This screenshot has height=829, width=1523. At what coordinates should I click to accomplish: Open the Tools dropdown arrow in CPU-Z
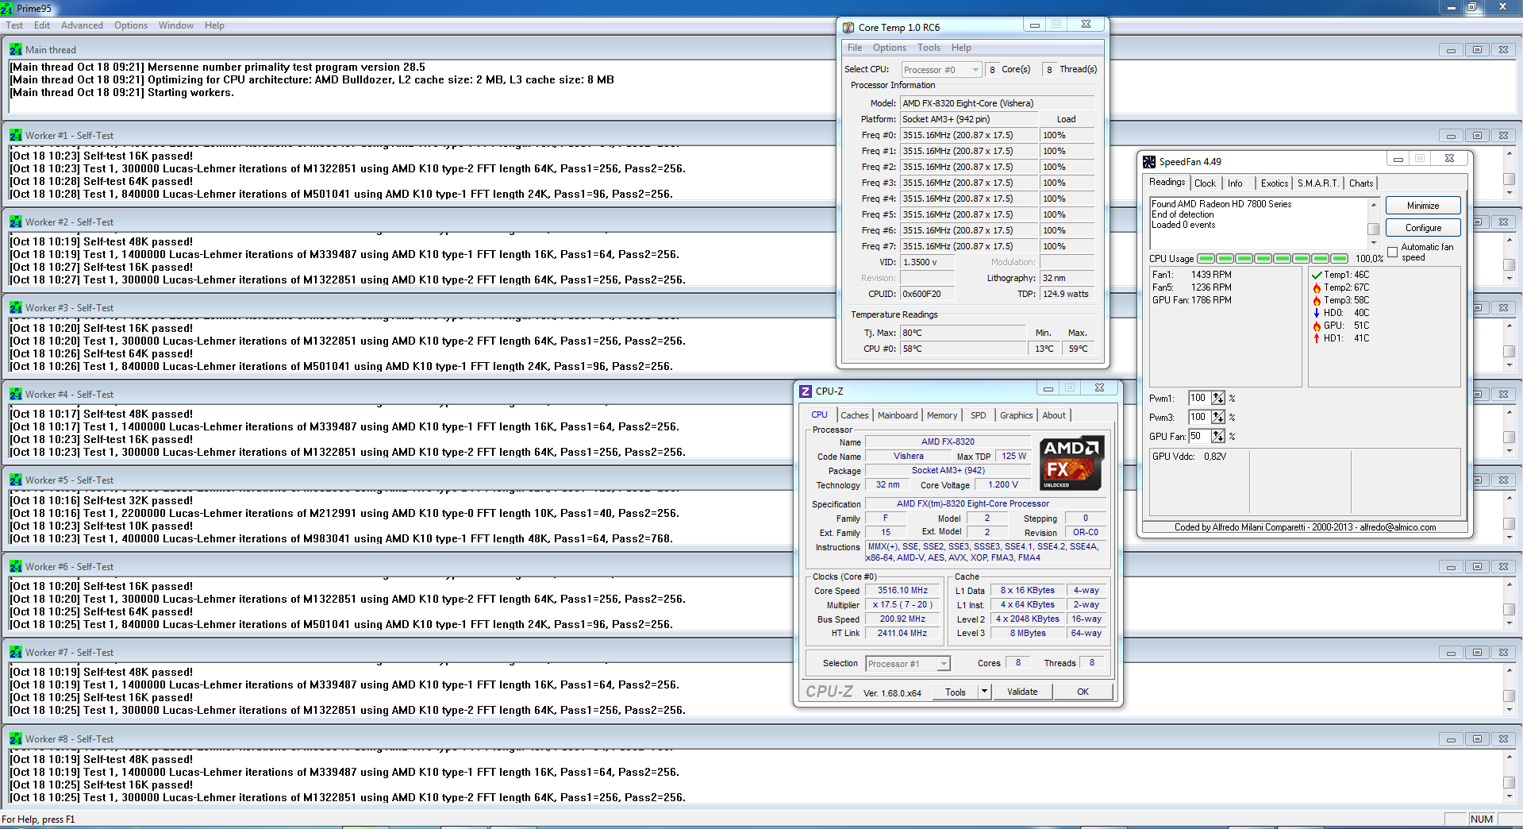point(984,692)
